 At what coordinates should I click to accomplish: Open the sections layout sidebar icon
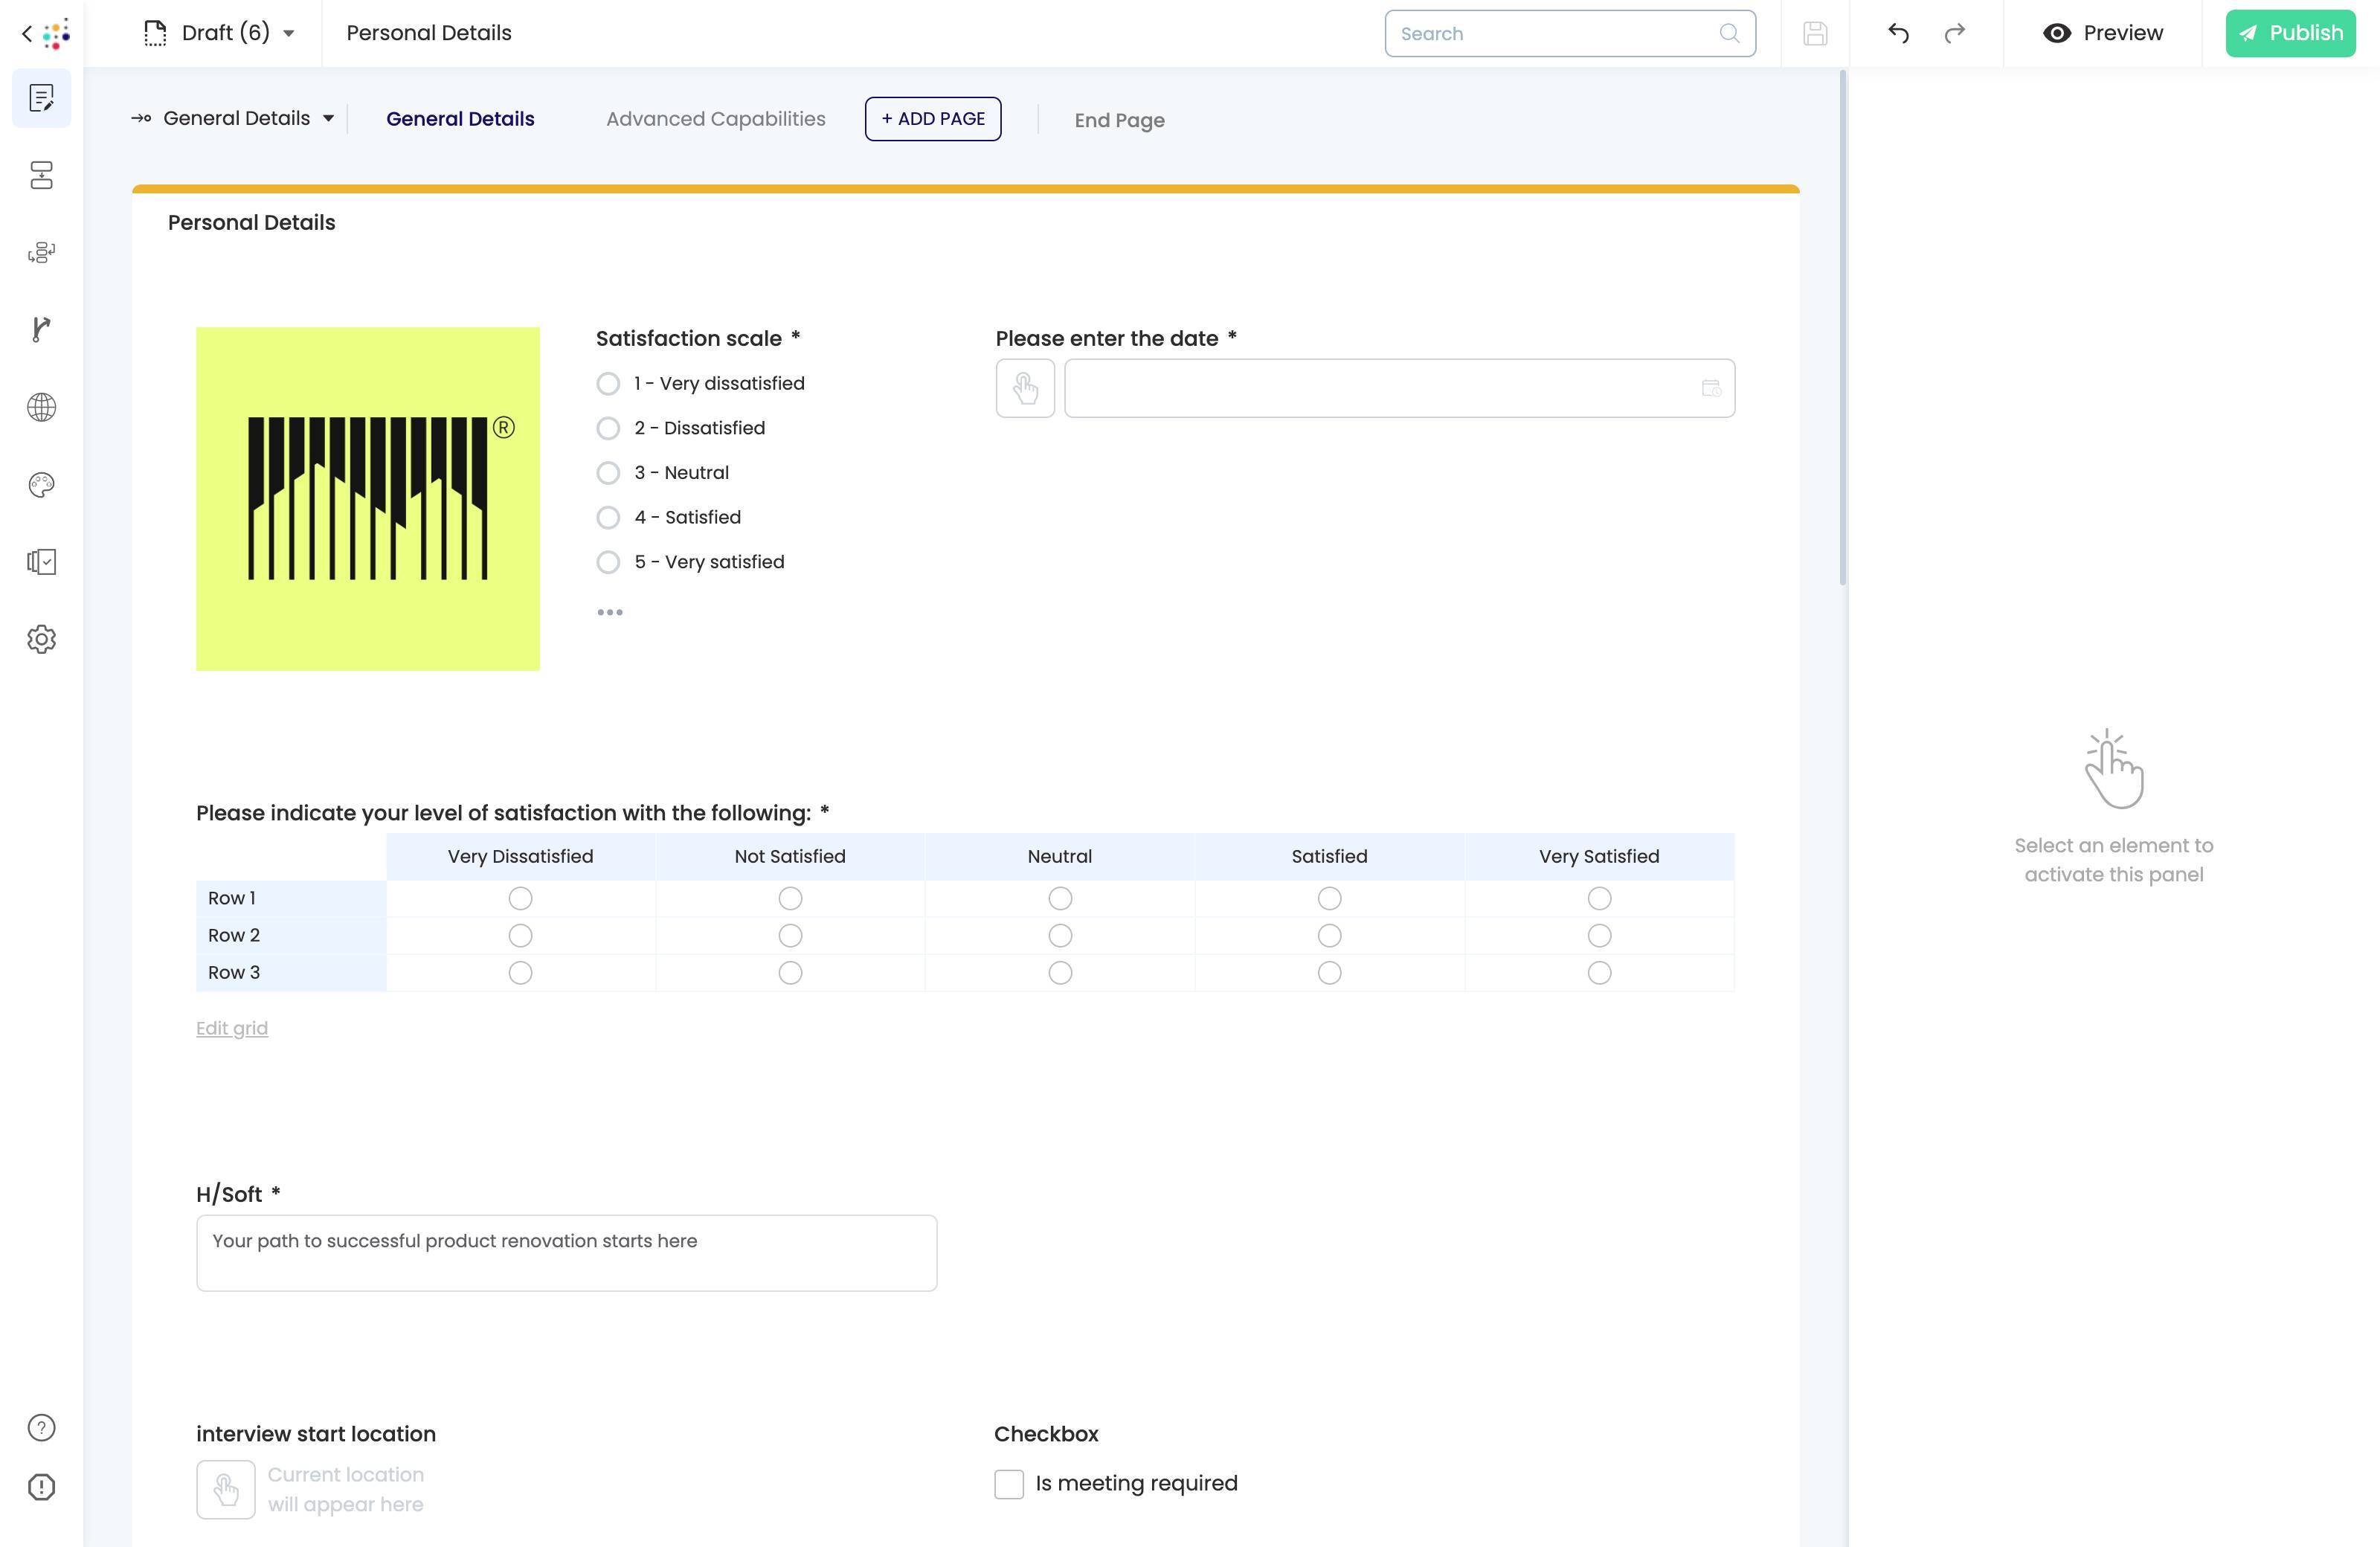41,175
